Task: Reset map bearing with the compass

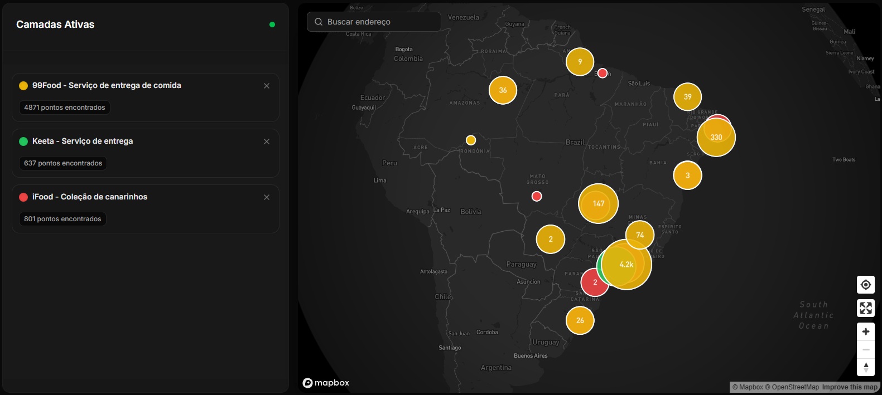Action: [x=866, y=367]
